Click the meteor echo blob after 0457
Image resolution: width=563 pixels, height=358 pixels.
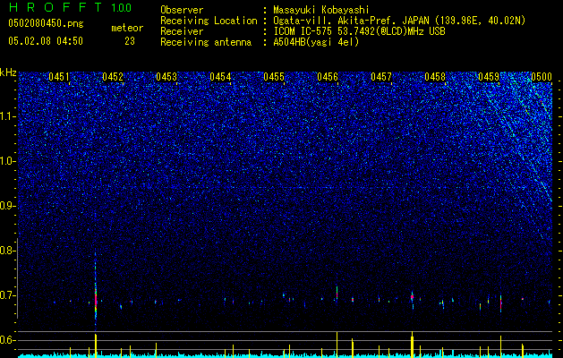413,299
